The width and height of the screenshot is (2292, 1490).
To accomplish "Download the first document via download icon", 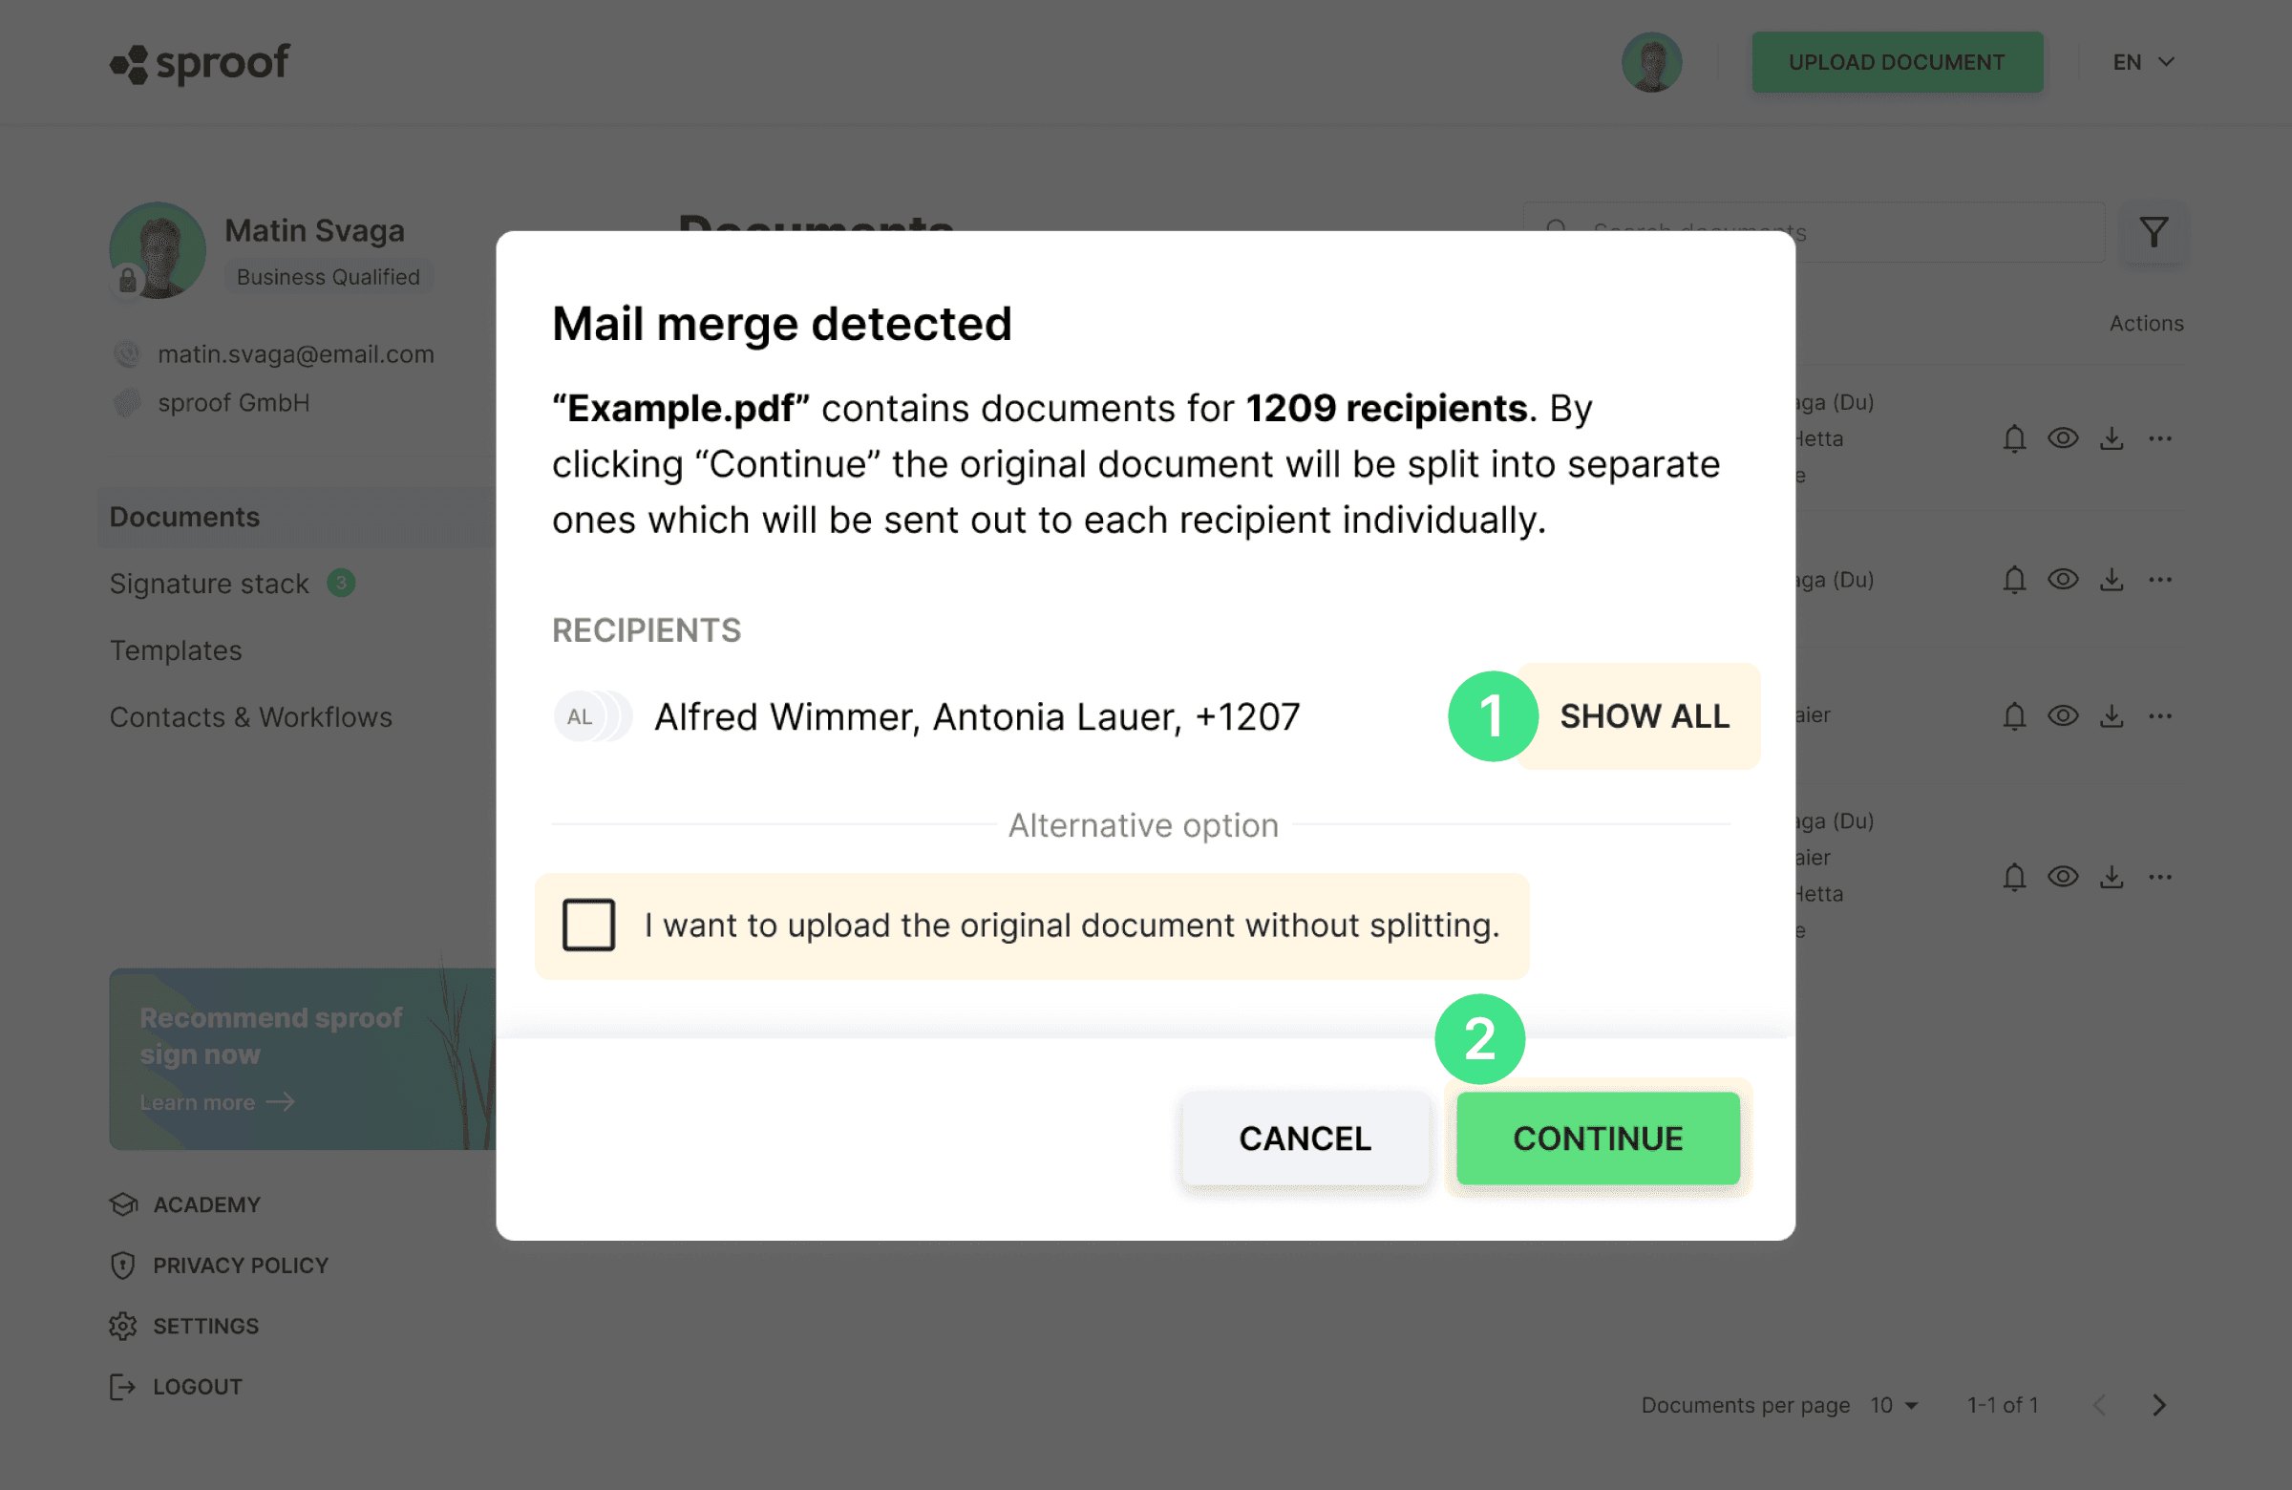I will coord(2112,438).
